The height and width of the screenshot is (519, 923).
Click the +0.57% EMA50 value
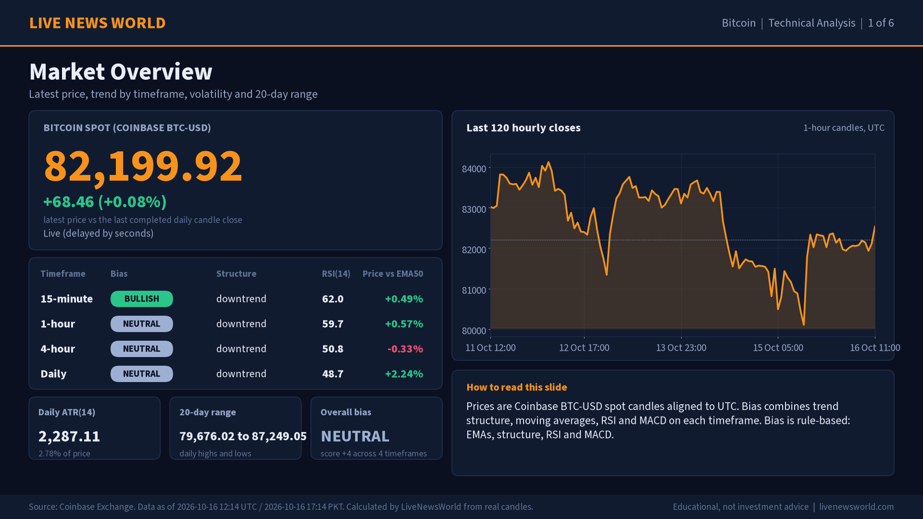[404, 324]
